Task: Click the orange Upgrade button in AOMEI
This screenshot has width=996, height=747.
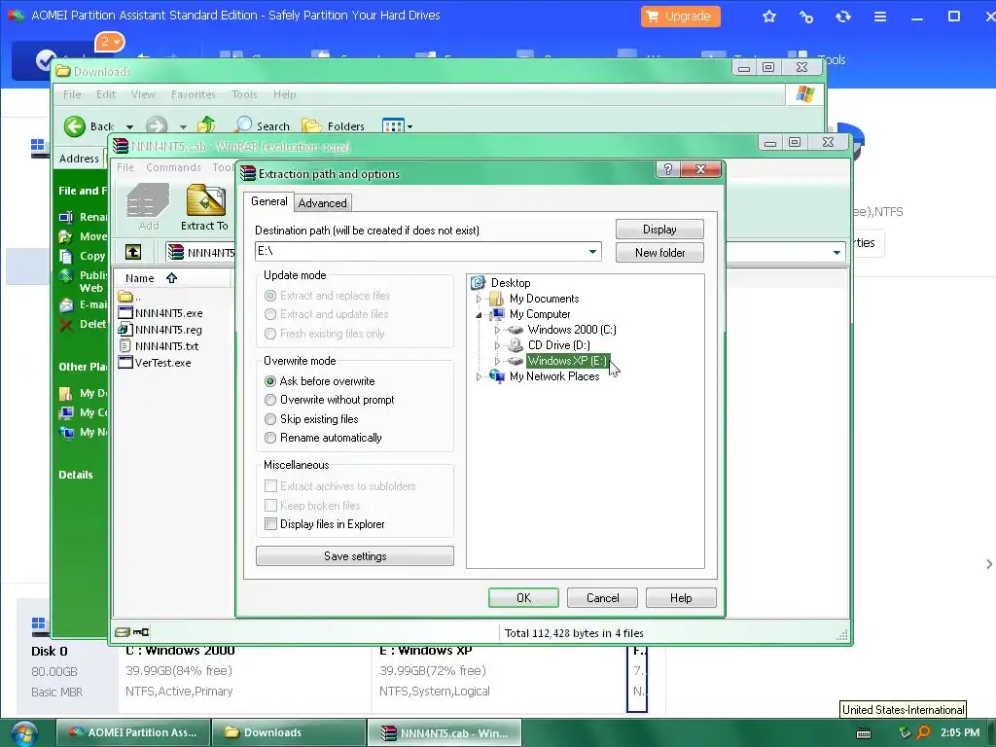Action: (x=680, y=17)
